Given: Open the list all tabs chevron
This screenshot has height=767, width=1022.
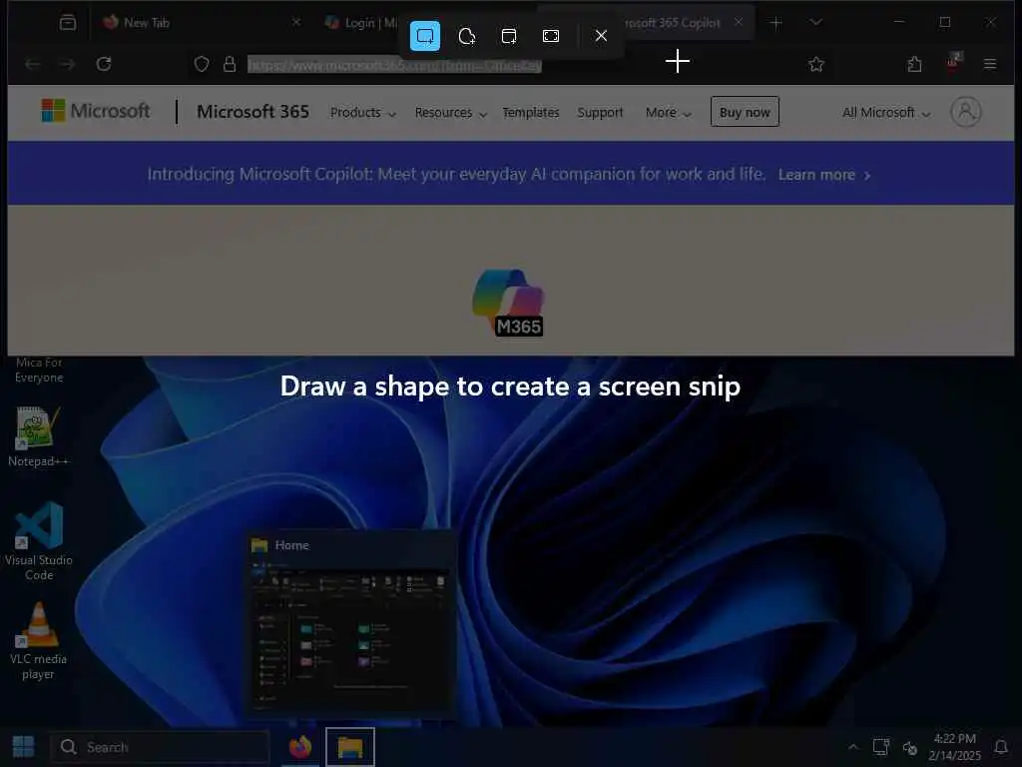Looking at the screenshot, I should tap(815, 22).
